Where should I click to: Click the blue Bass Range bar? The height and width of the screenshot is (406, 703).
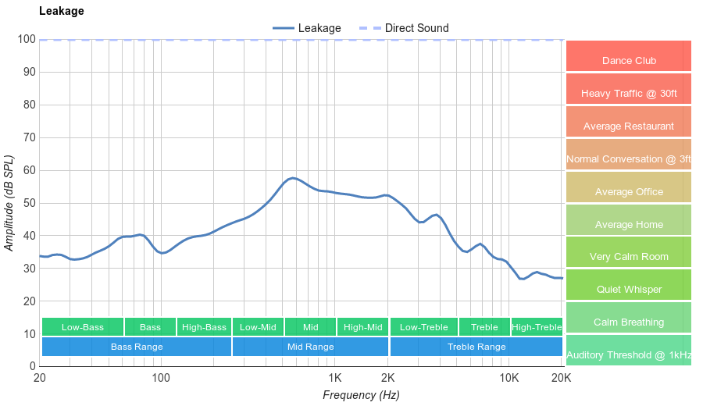pyautogui.click(x=137, y=347)
